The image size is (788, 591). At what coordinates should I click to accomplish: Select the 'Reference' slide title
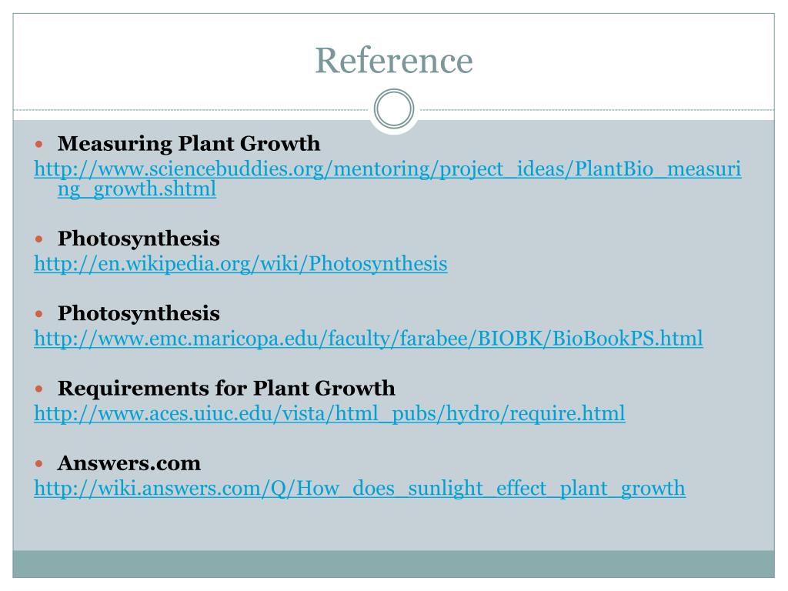394,61
